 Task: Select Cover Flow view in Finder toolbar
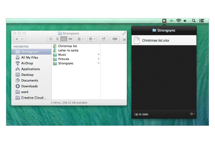click(70, 39)
